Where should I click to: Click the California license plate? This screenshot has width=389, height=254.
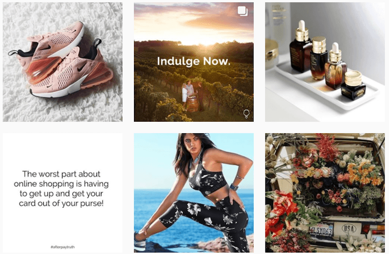[321, 230]
